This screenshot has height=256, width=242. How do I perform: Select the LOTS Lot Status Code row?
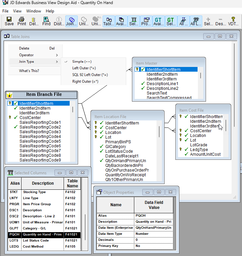point(44,240)
